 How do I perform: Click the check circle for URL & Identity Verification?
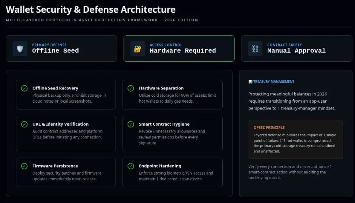pos(24,124)
